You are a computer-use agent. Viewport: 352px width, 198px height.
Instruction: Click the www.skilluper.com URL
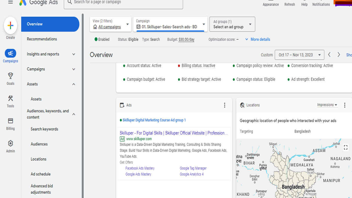coord(139,139)
